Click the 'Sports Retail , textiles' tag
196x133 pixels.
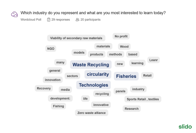[143, 99]
